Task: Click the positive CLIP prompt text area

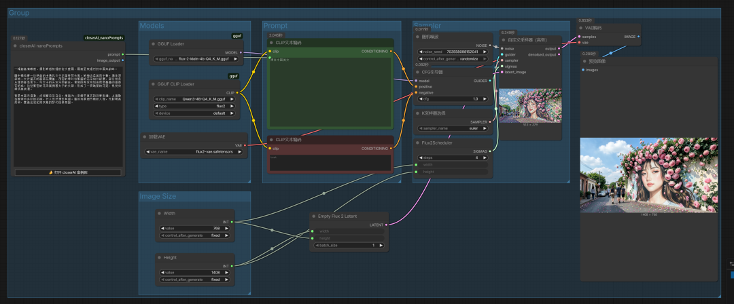Action: (x=330, y=92)
